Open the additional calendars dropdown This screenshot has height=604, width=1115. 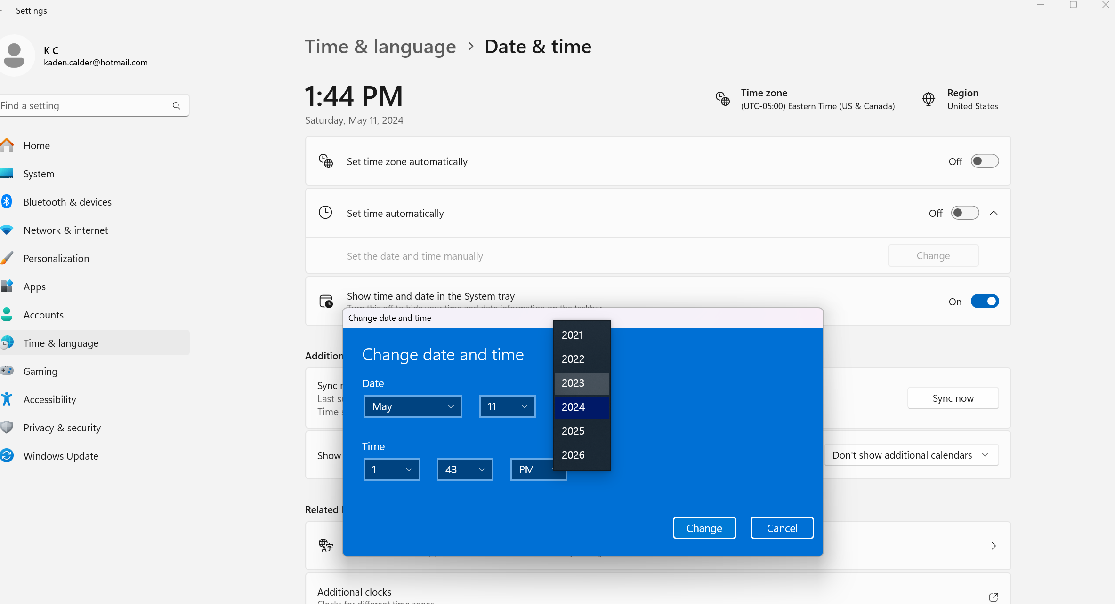tap(911, 455)
